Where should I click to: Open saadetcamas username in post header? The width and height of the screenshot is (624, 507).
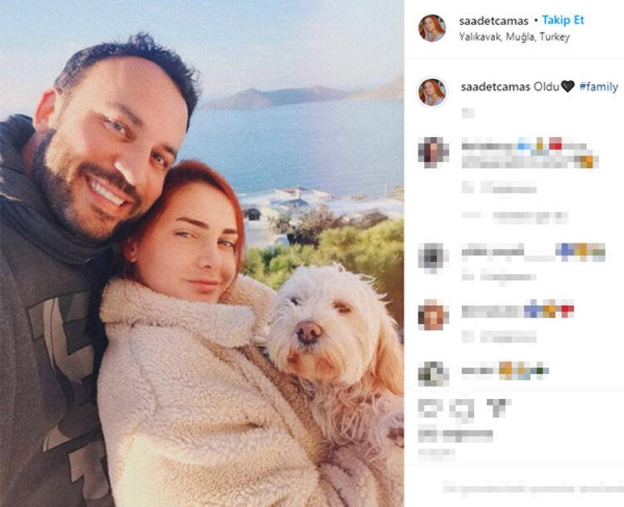[x=493, y=21]
